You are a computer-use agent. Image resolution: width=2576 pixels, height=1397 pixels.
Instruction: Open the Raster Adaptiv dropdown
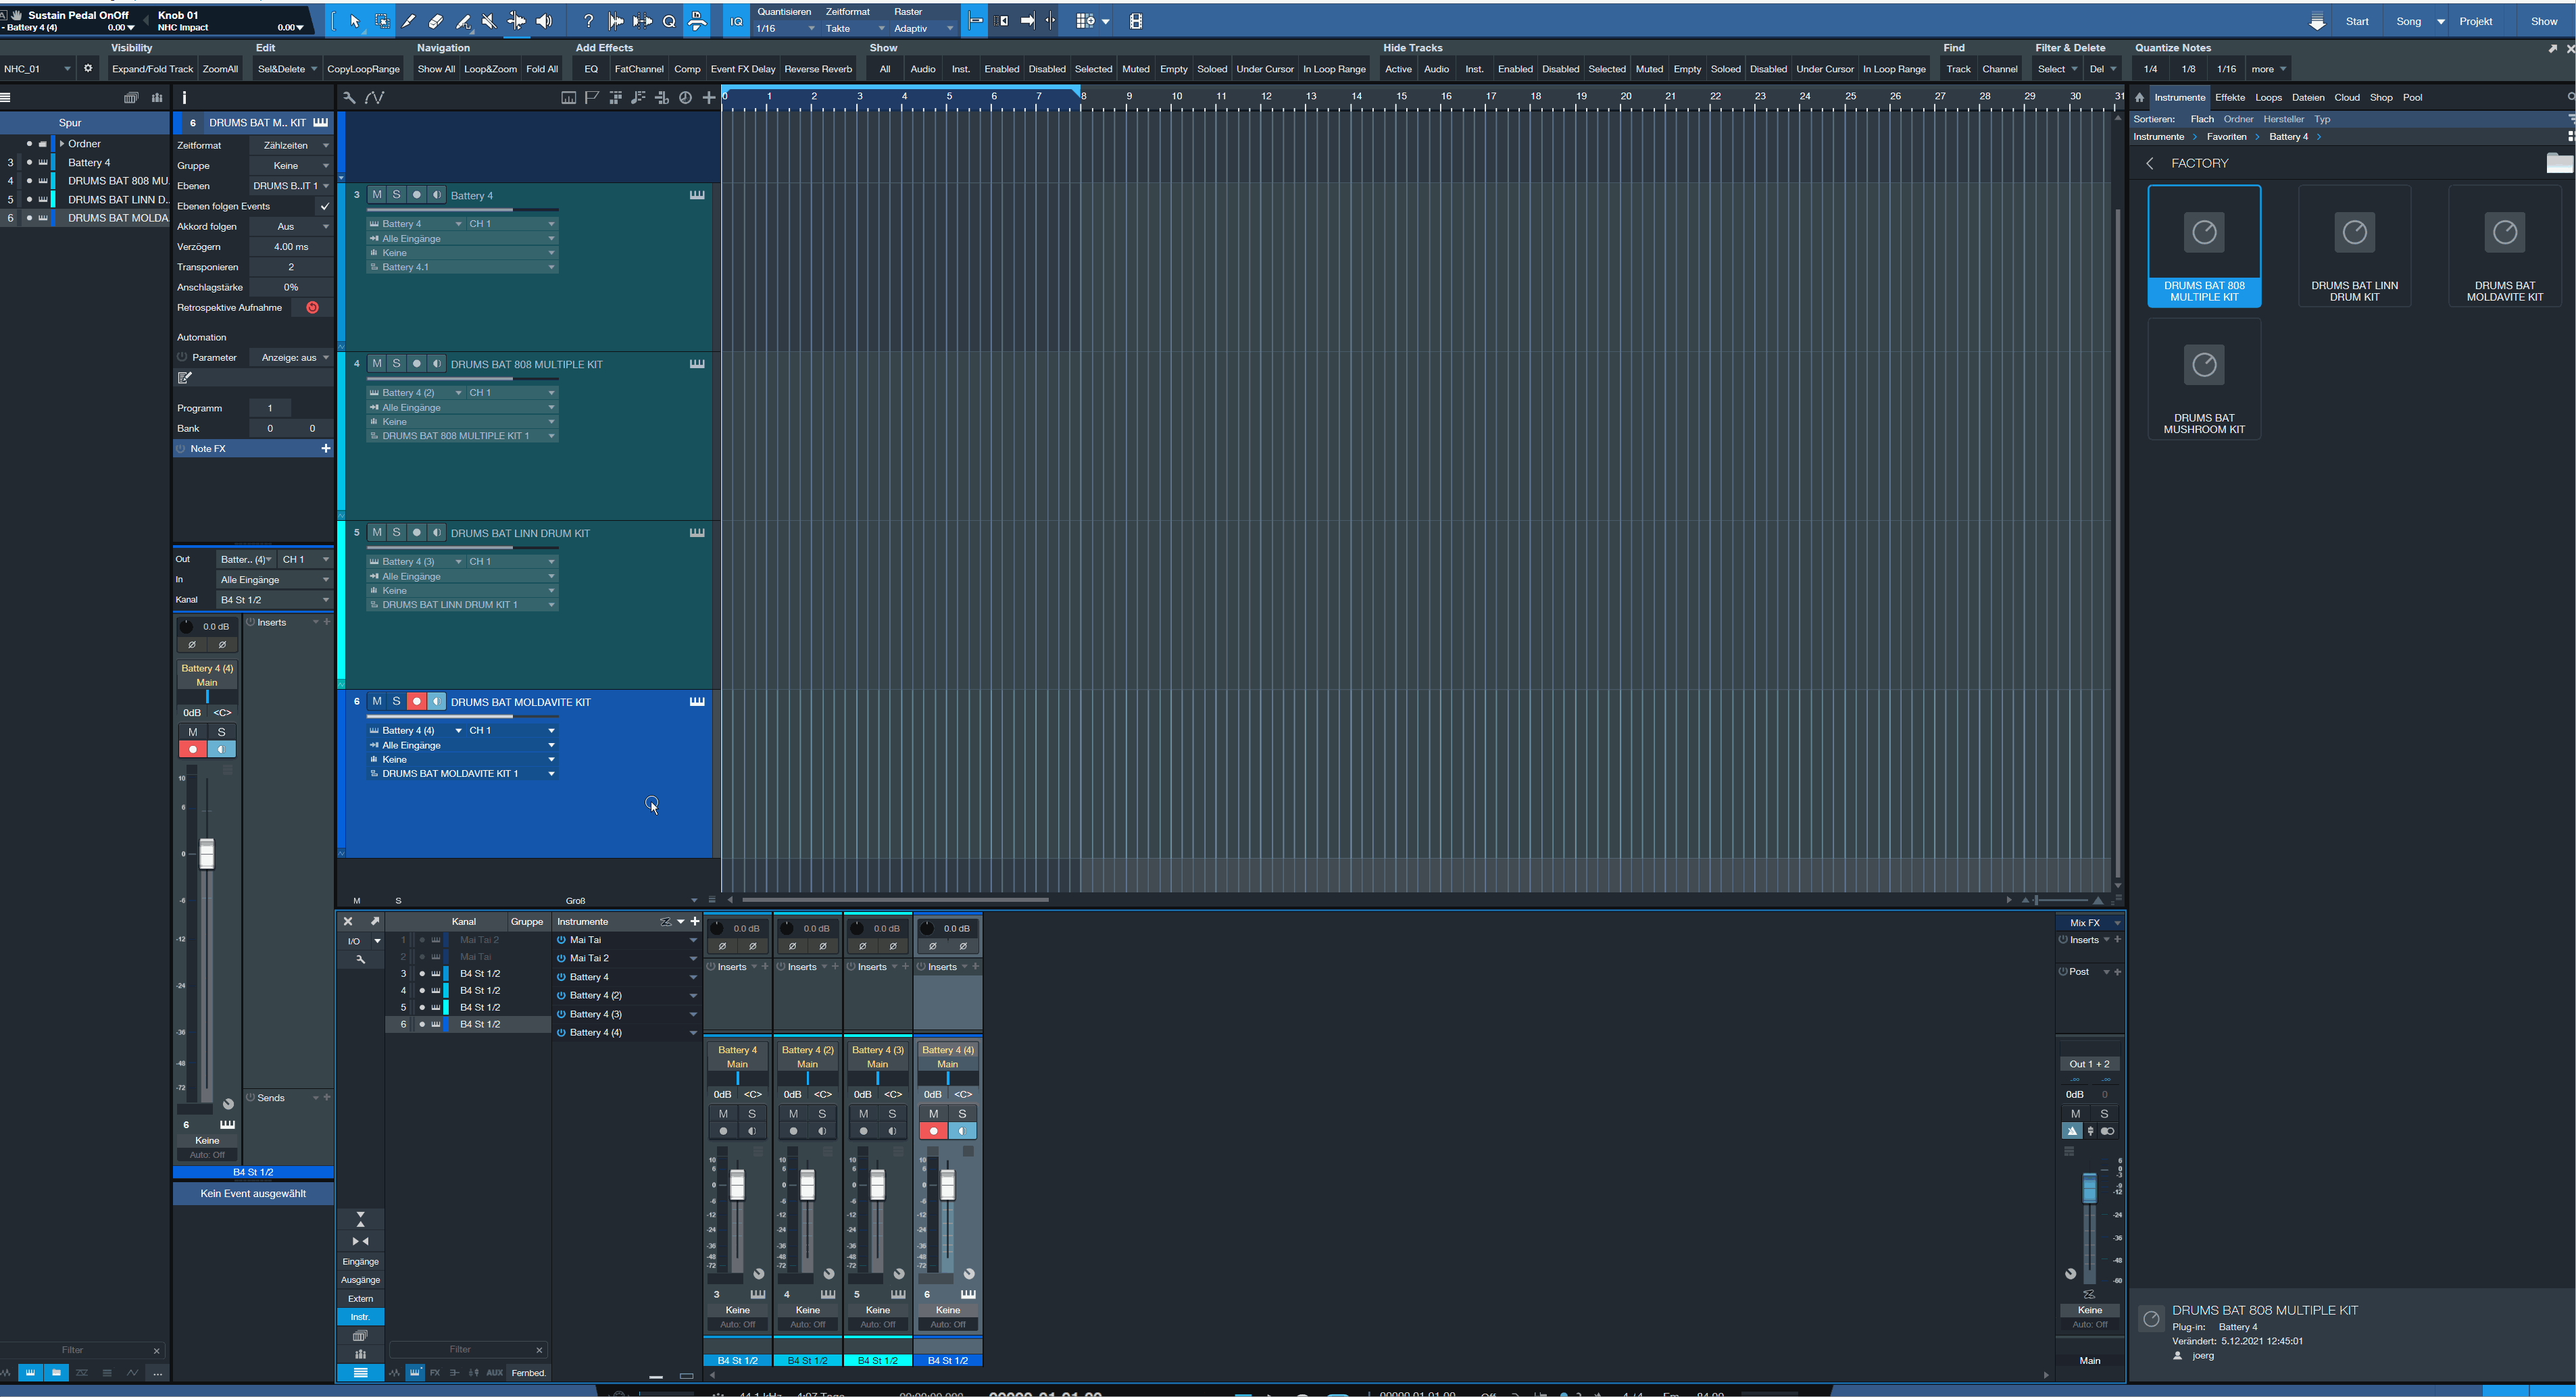[x=924, y=29]
